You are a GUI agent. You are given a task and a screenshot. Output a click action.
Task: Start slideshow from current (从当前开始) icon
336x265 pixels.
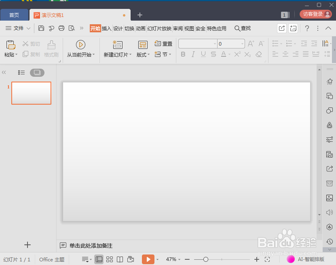[x=80, y=45]
